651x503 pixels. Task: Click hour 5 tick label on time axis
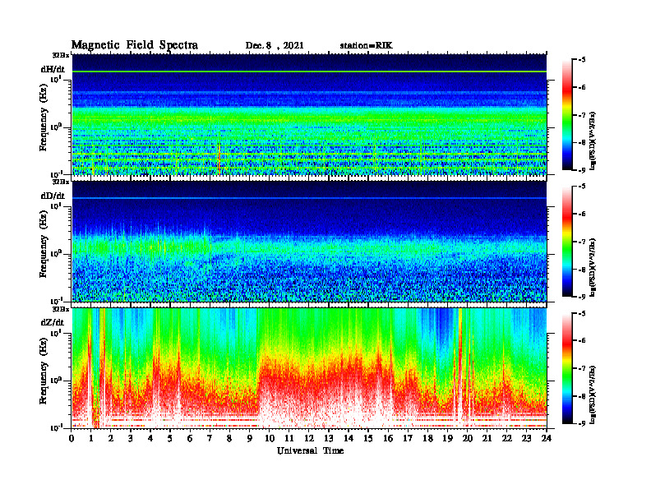click(x=170, y=438)
